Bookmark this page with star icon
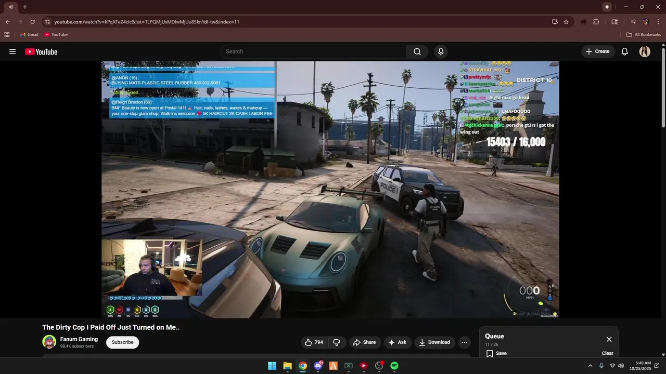This screenshot has width=666, height=374. tap(566, 22)
